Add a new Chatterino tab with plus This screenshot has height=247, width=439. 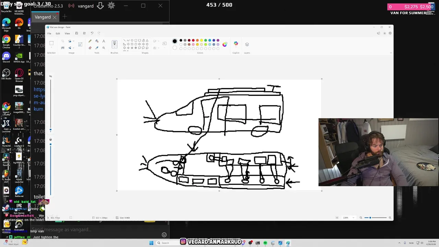[x=64, y=16]
